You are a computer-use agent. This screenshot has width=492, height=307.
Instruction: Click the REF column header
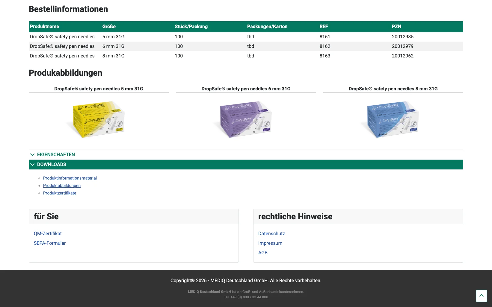point(324,26)
